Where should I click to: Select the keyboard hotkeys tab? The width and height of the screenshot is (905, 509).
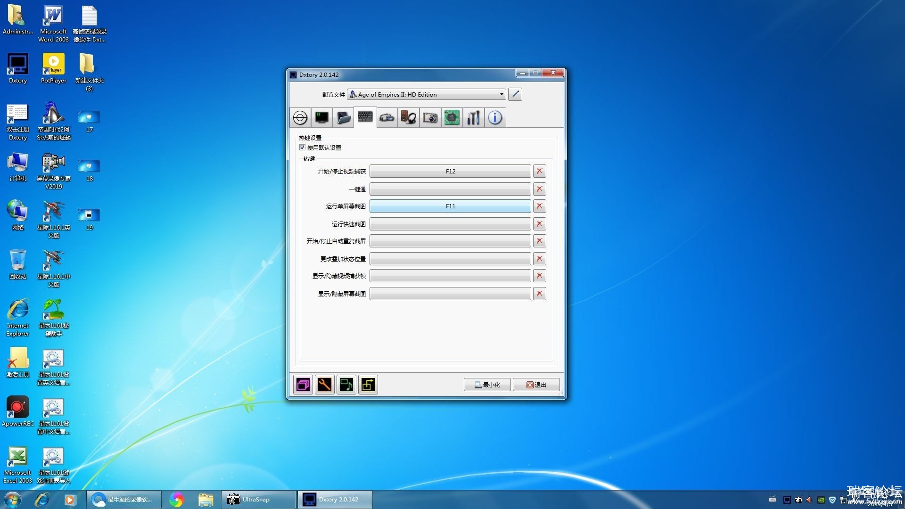click(x=365, y=117)
